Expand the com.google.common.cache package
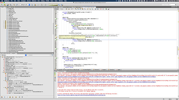The image size is (179, 100). point(4,22)
